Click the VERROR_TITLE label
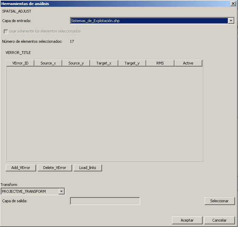 [18, 53]
